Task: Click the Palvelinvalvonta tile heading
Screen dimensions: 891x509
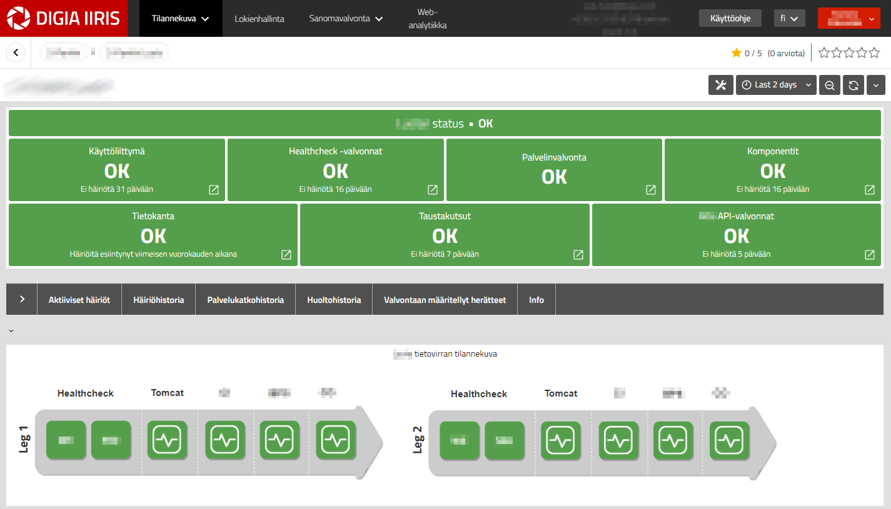Action: pos(554,157)
